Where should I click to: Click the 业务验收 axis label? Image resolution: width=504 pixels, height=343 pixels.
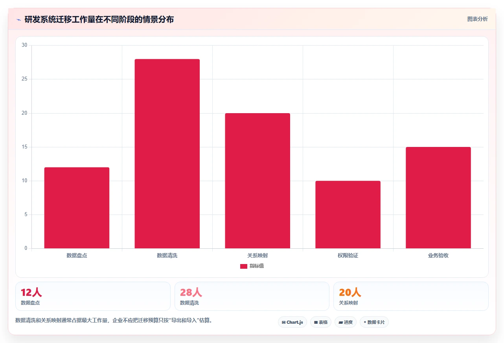click(x=438, y=255)
